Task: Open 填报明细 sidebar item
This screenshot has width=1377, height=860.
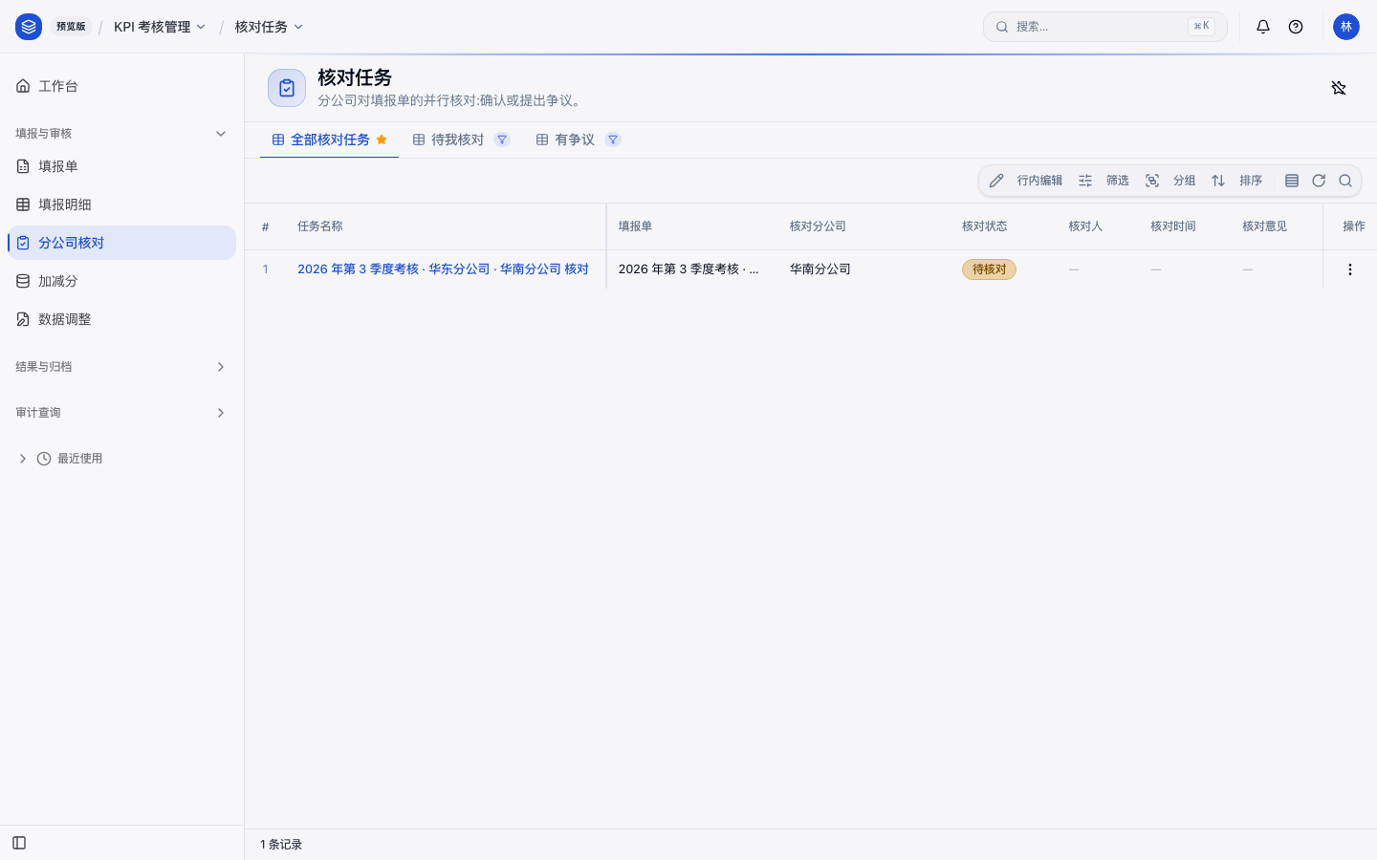Action: pos(121,204)
